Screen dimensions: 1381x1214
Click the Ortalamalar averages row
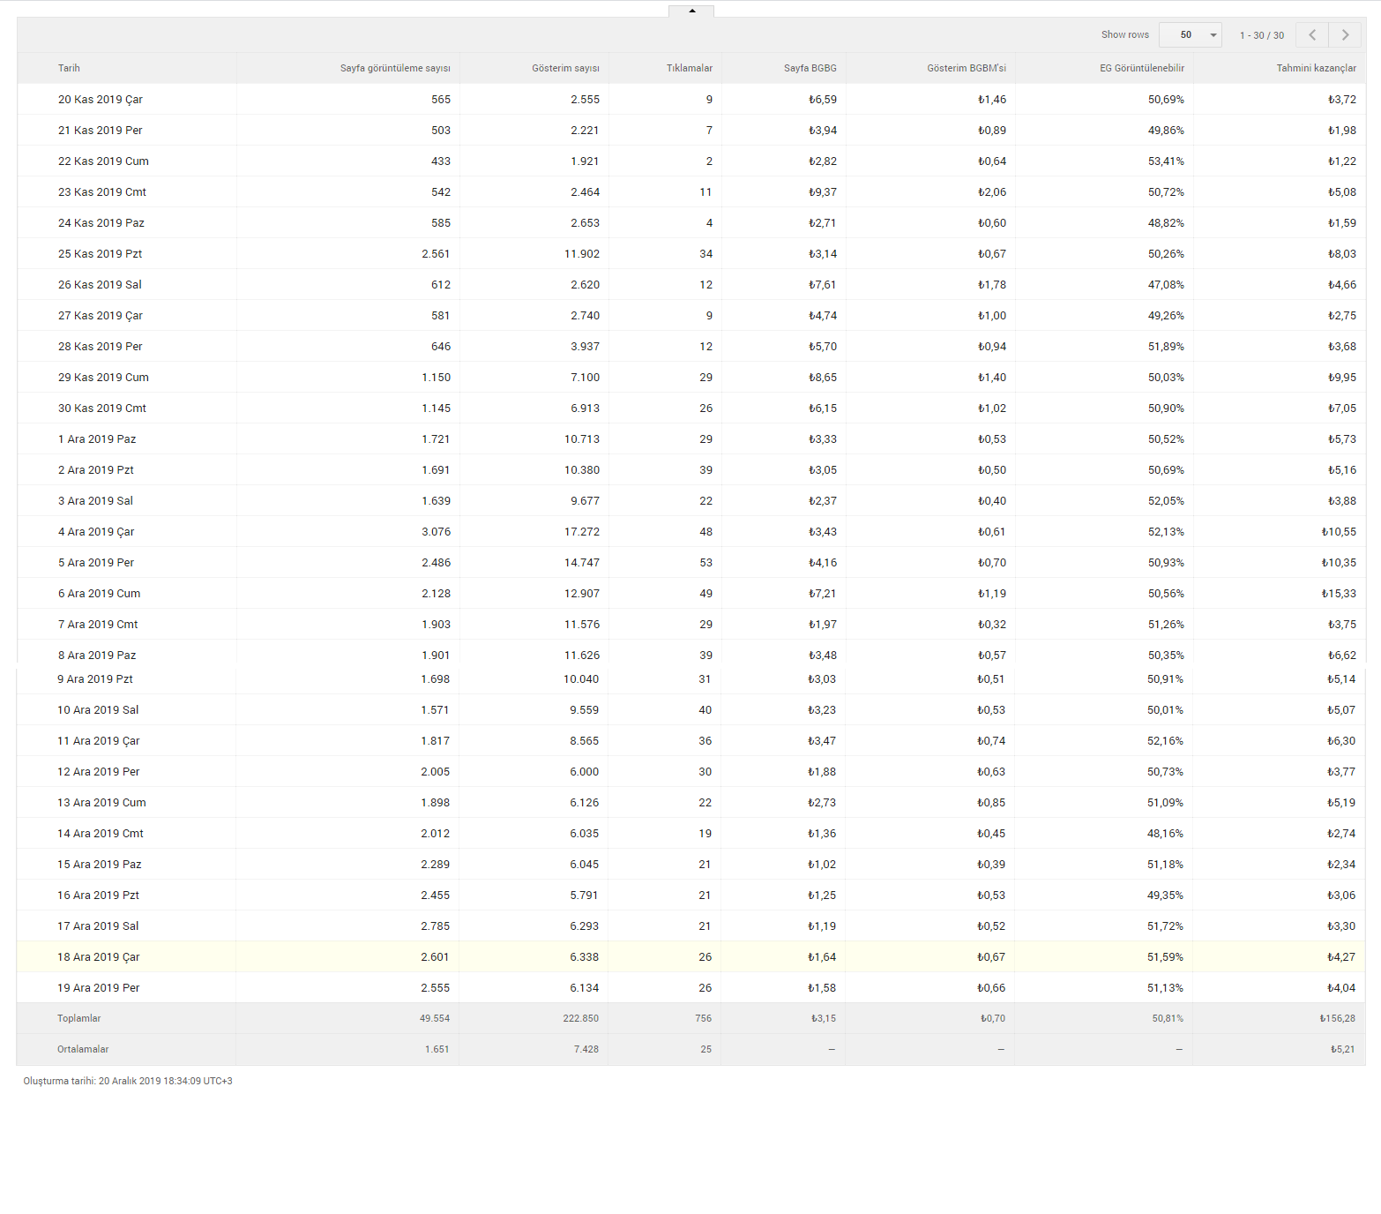click(691, 1049)
